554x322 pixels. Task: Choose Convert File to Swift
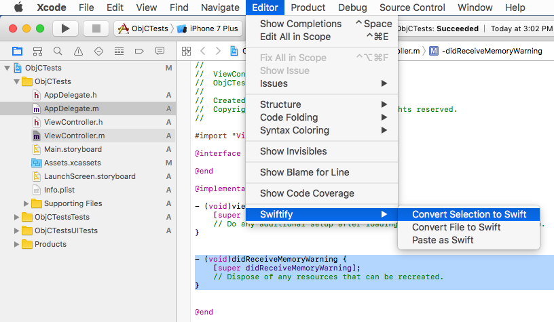coord(469,227)
